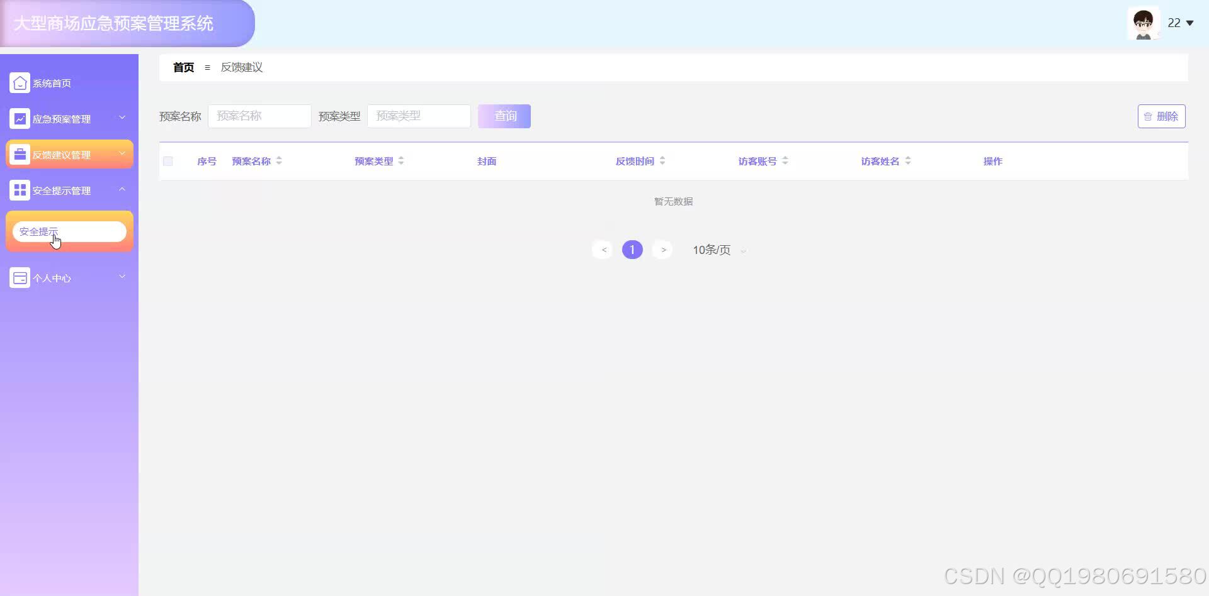Click the 预案名称 input field
Viewport: 1209px width, 596px height.
(259, 116)
